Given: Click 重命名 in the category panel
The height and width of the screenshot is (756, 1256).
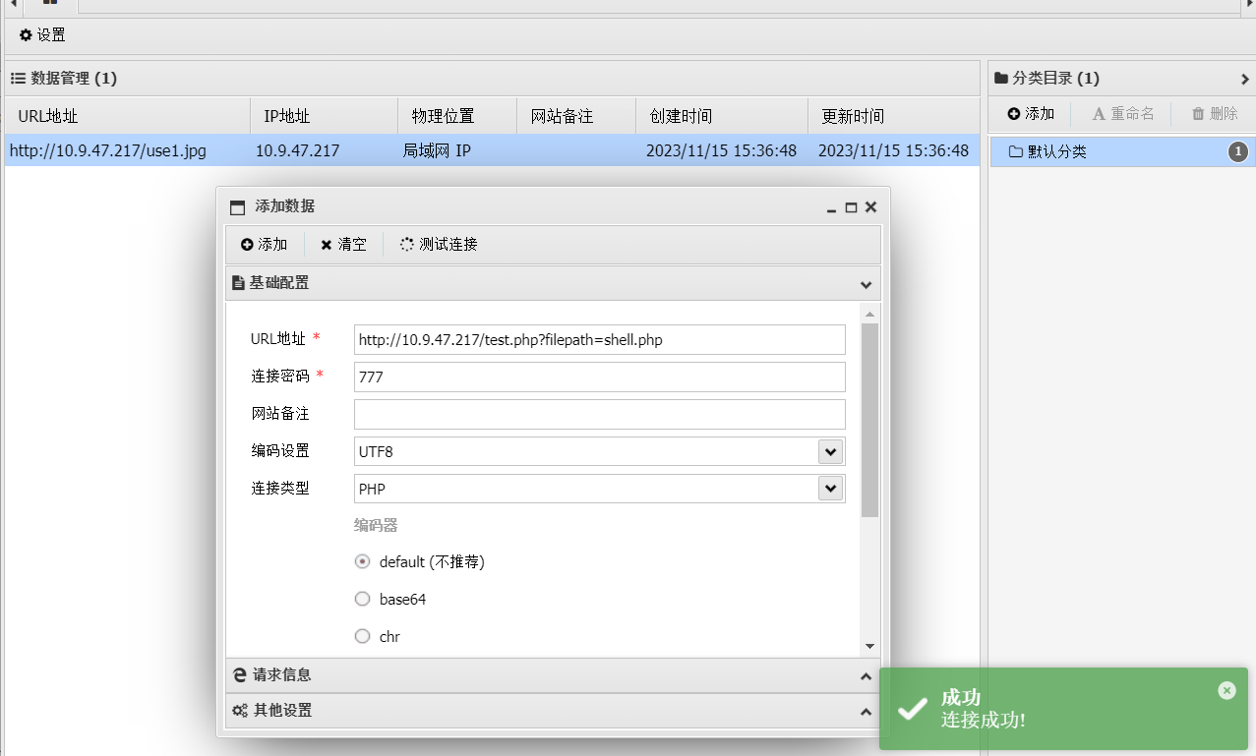Looking at the screenshot, I should (1123, 114).
